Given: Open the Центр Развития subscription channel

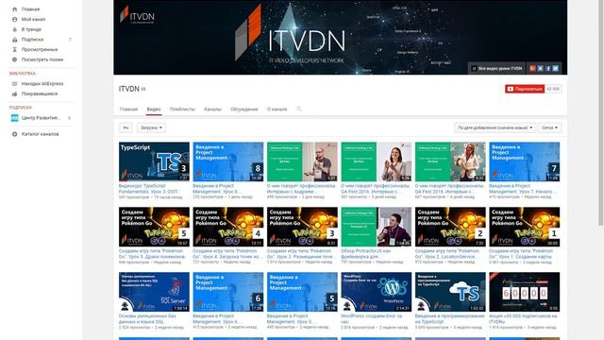Looking at the screenshot, I should 41,118.
